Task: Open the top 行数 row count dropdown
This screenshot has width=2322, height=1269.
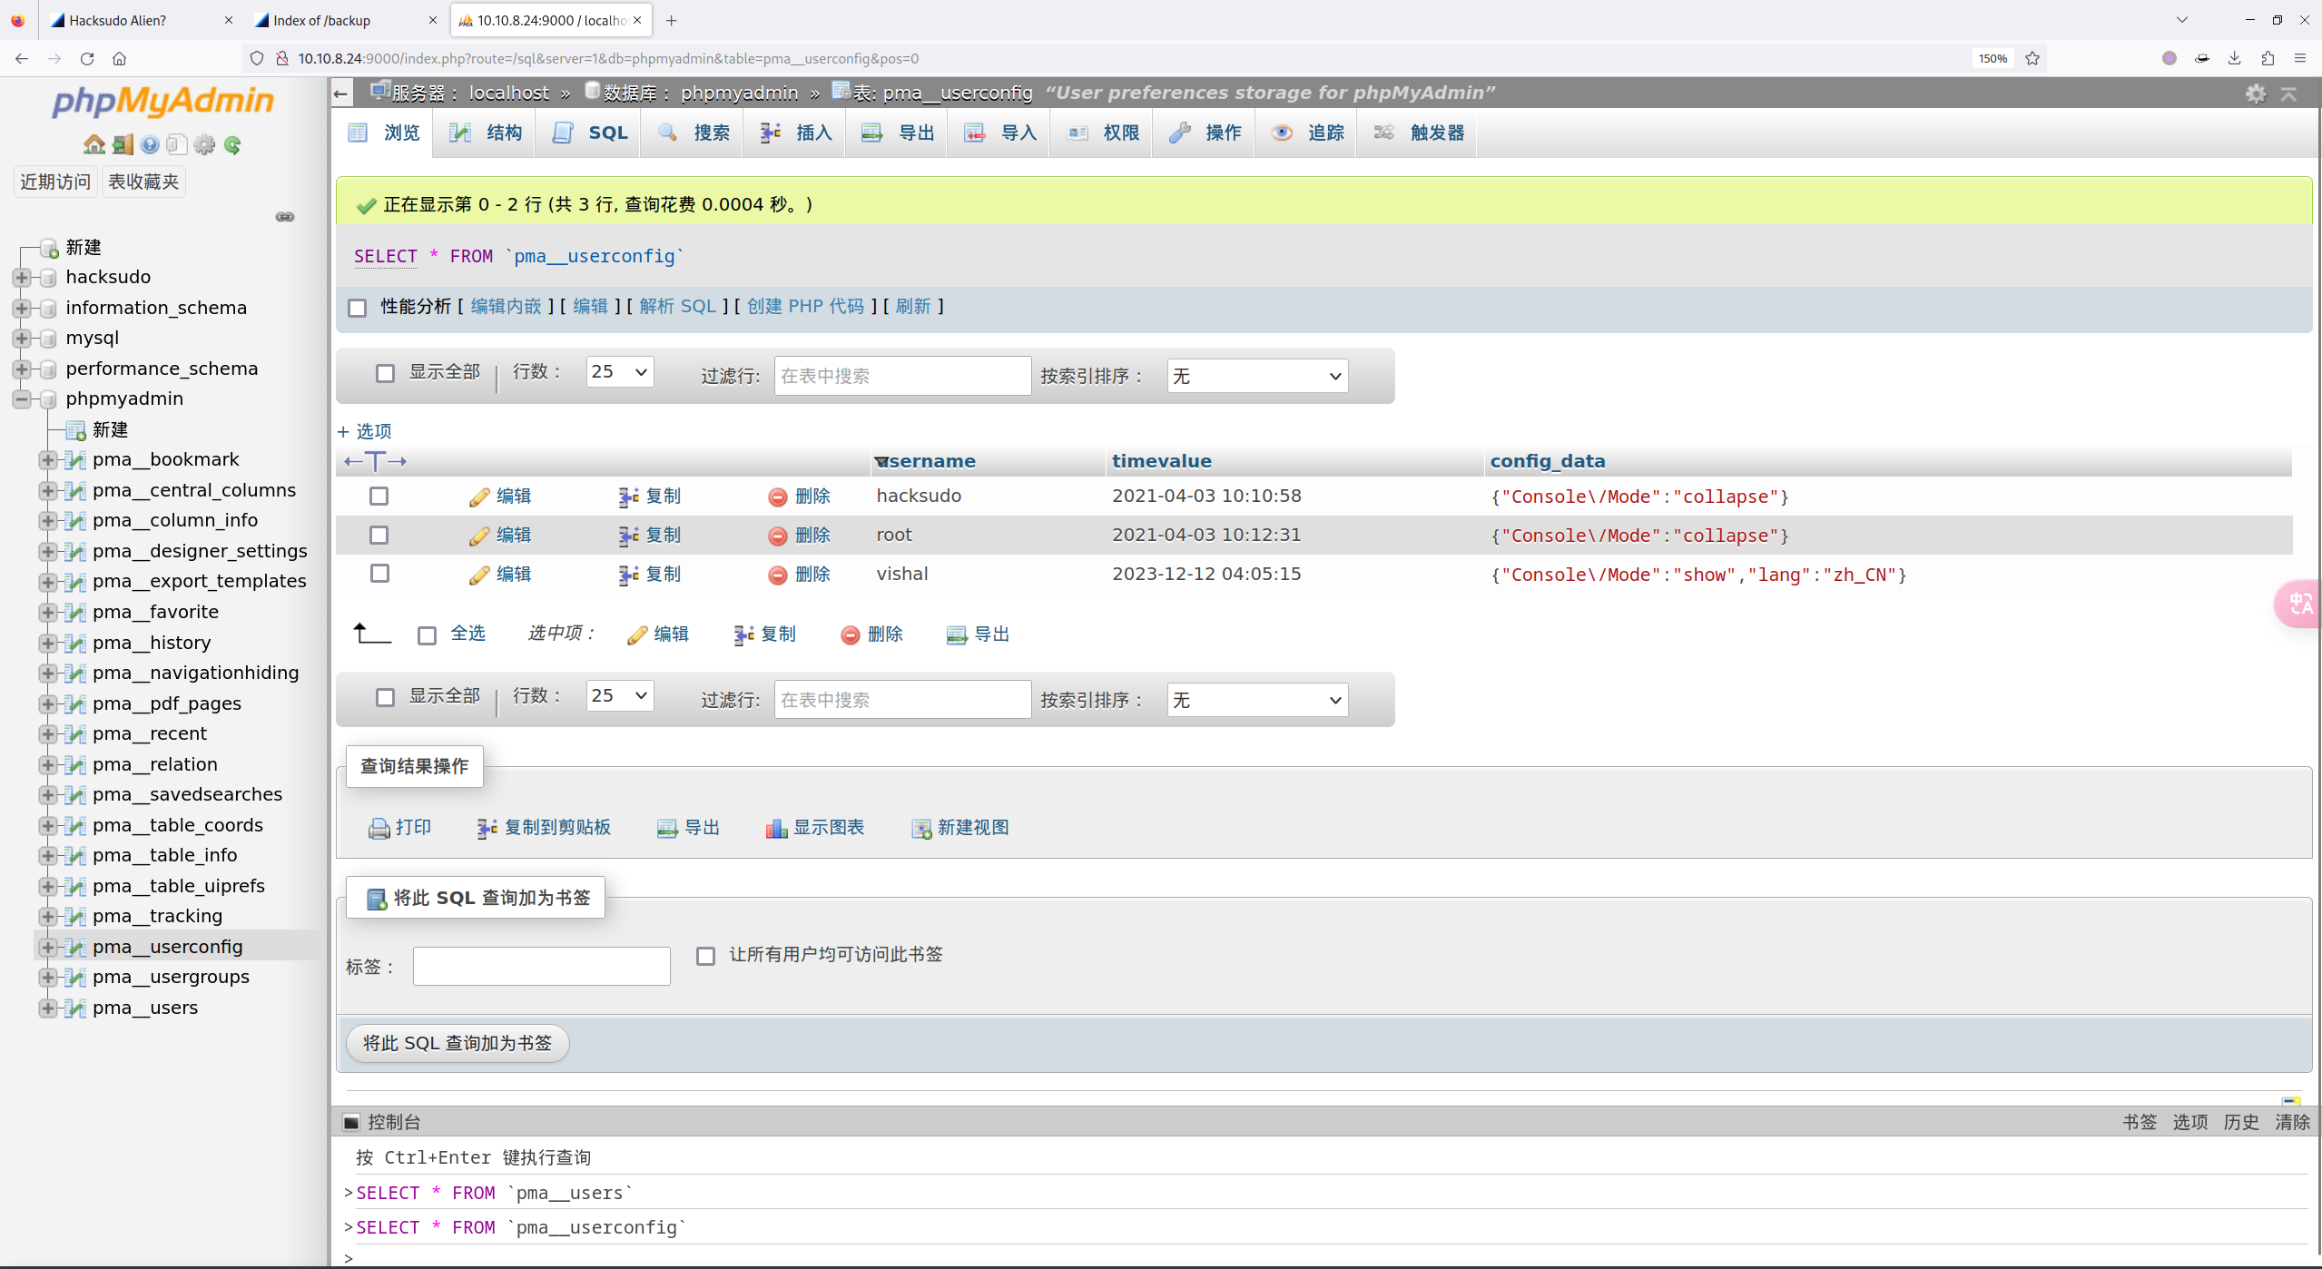Action: click(620, 371)
